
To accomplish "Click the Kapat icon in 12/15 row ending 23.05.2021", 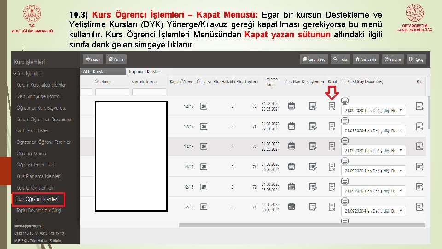I will click(332, 106).
